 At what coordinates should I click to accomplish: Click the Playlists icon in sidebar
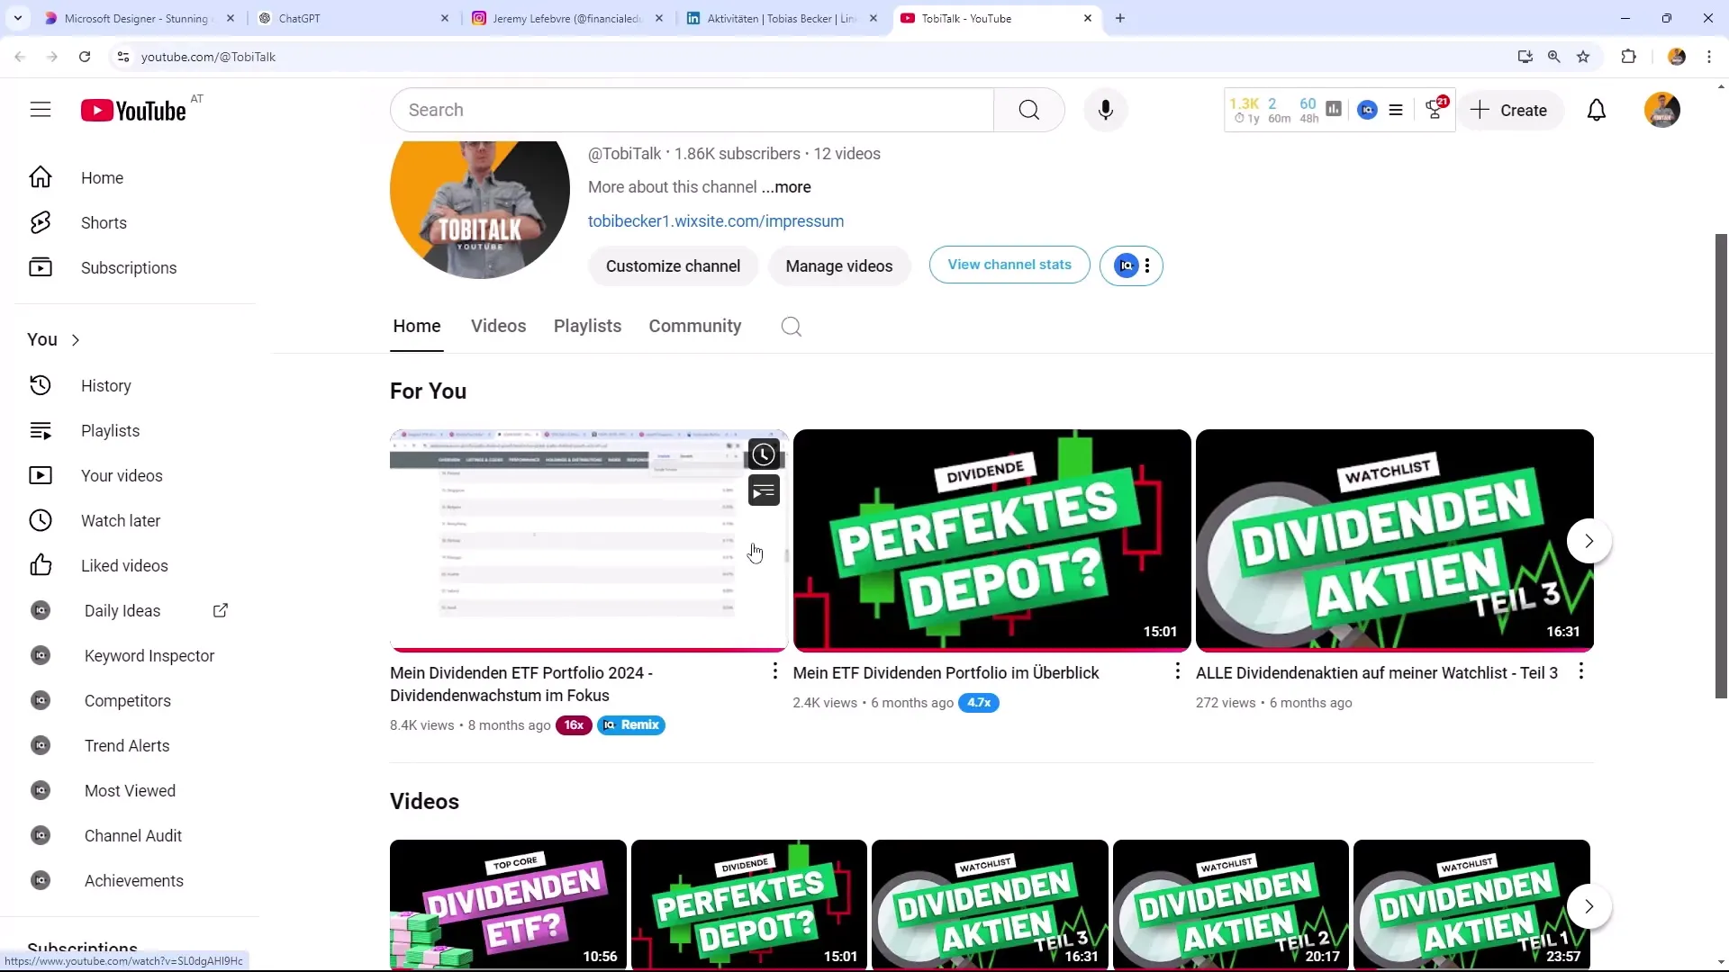point(41,429)
